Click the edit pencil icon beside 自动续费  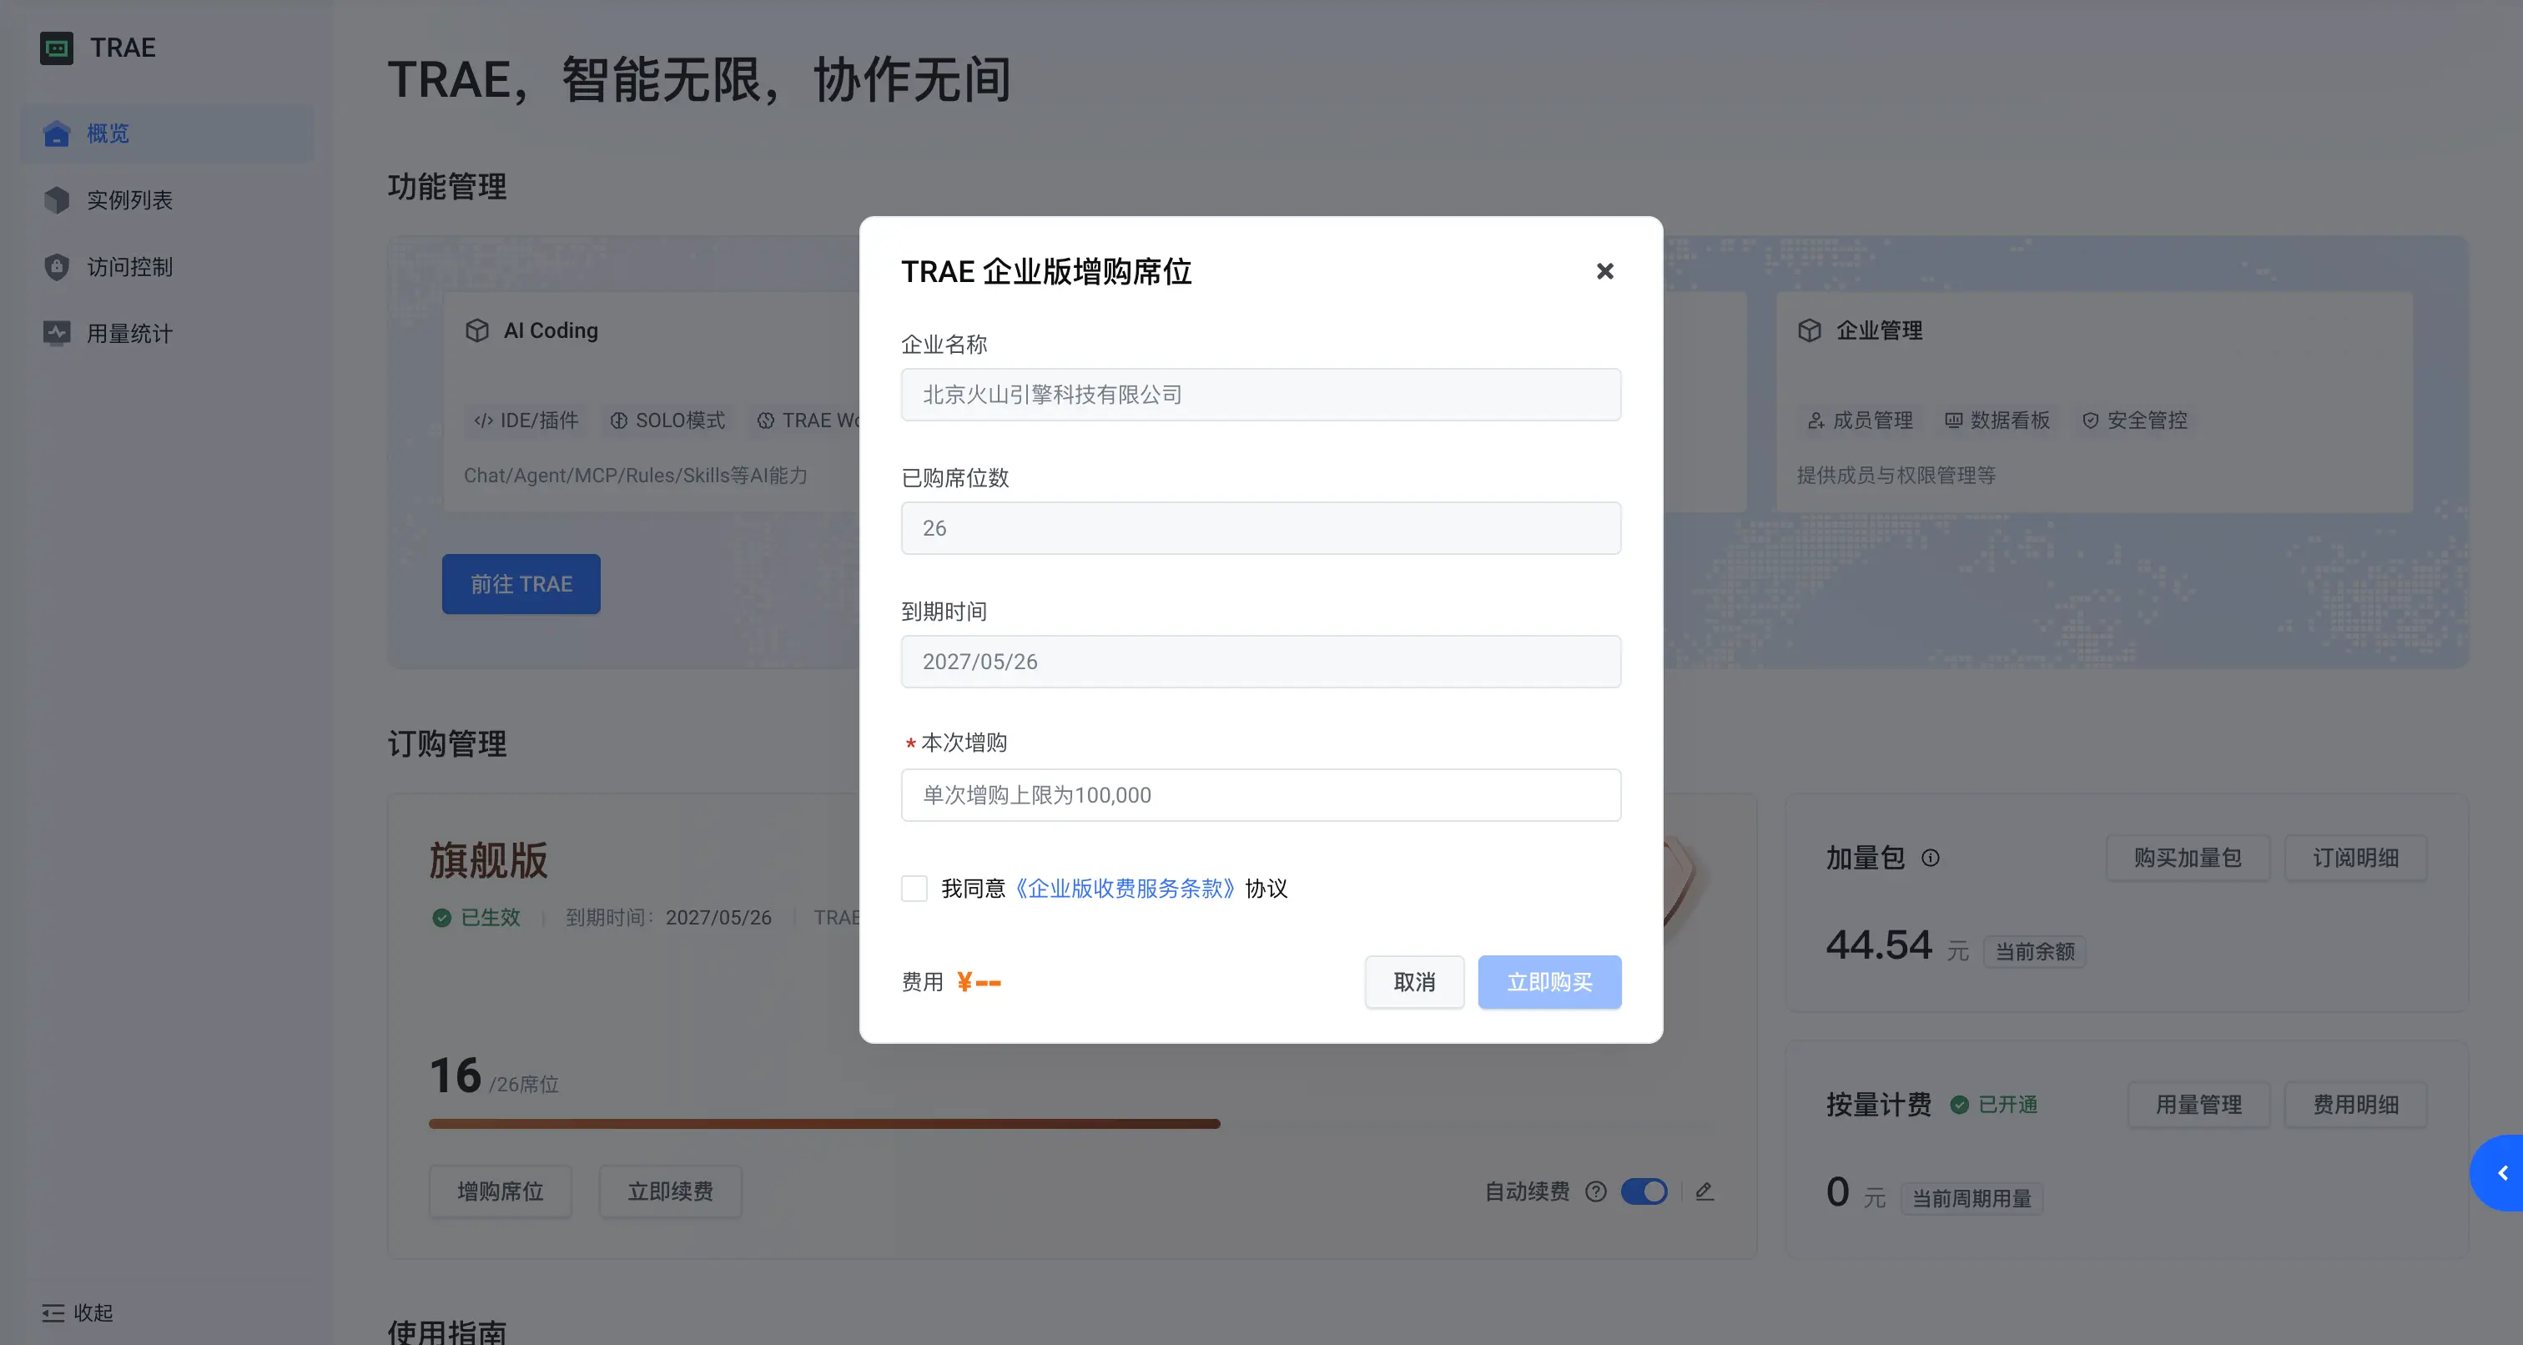coord(1705,1191)
